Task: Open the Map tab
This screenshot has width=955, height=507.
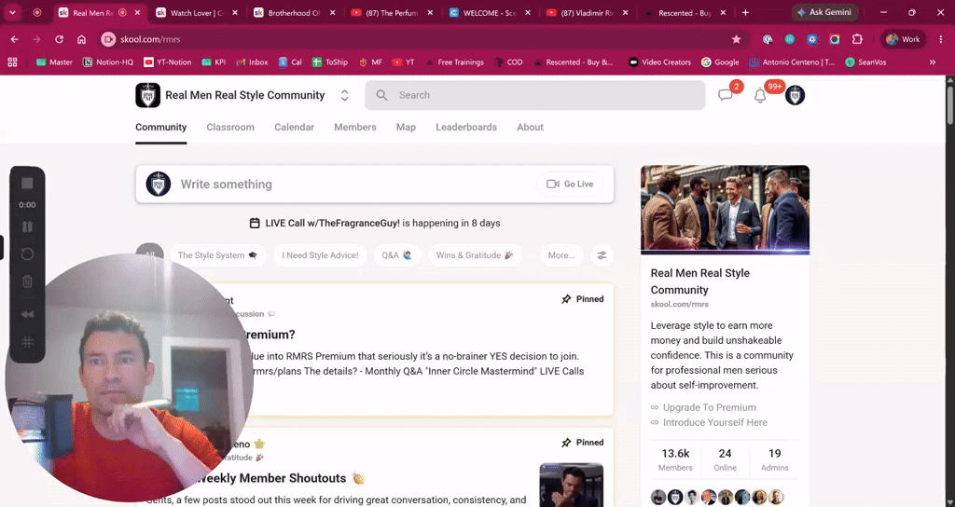Action: point(406,127)
